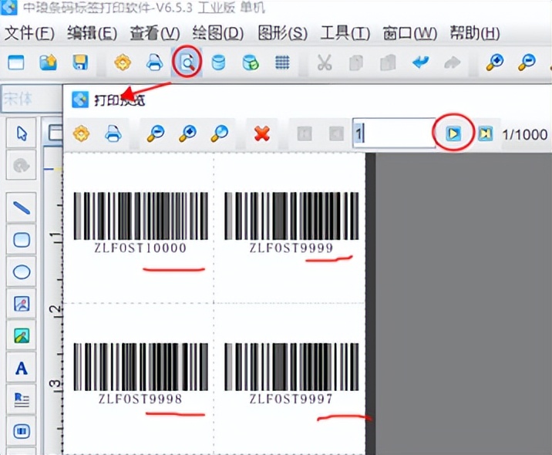Zoom out using main toolbar magnifier

527,62
